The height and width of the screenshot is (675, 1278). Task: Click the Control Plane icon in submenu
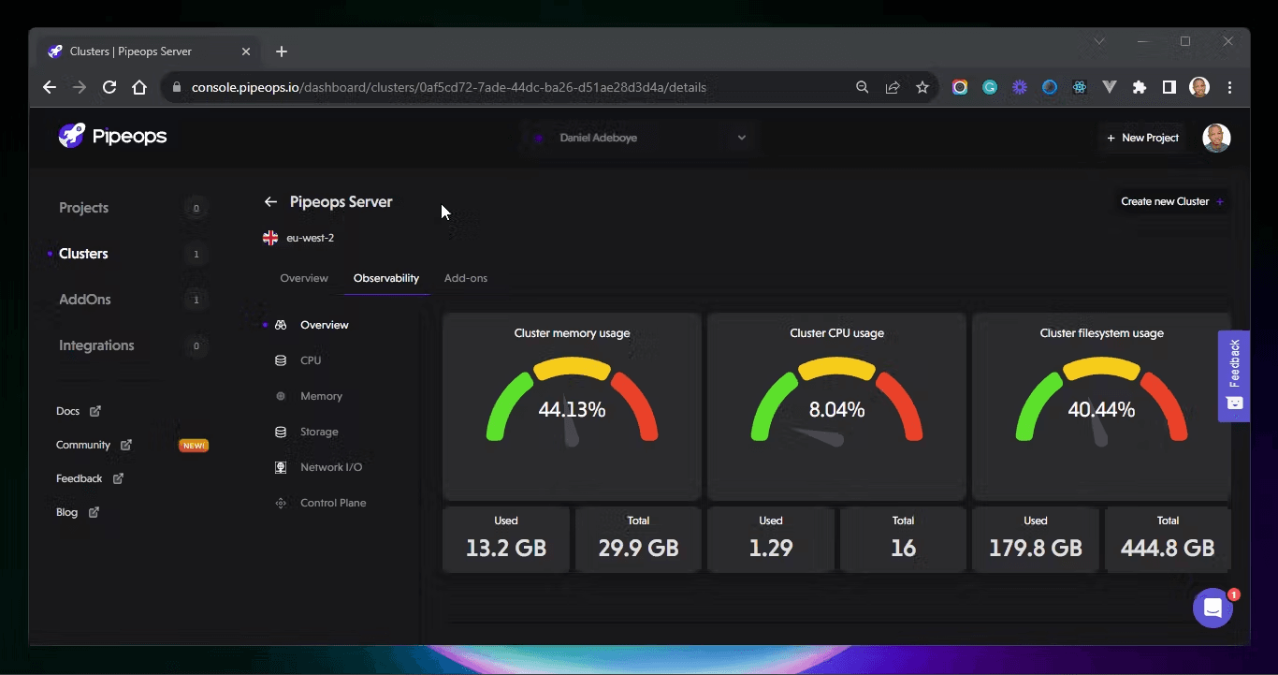point(281,503)
